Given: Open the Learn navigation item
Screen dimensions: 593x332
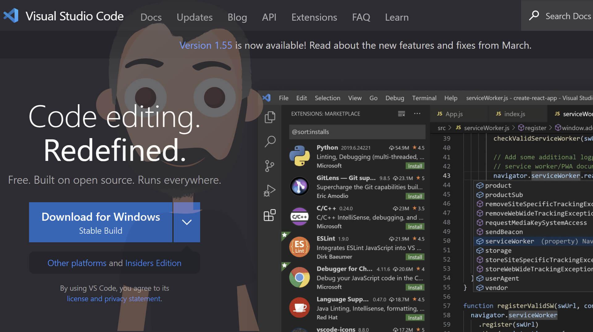Looking at the screenshot, I should click(x=397, y=17).
